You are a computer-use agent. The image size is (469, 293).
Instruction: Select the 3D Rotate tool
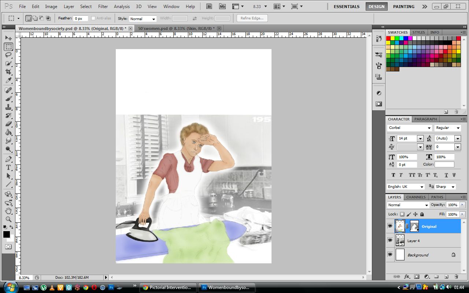tap(8, 194)
